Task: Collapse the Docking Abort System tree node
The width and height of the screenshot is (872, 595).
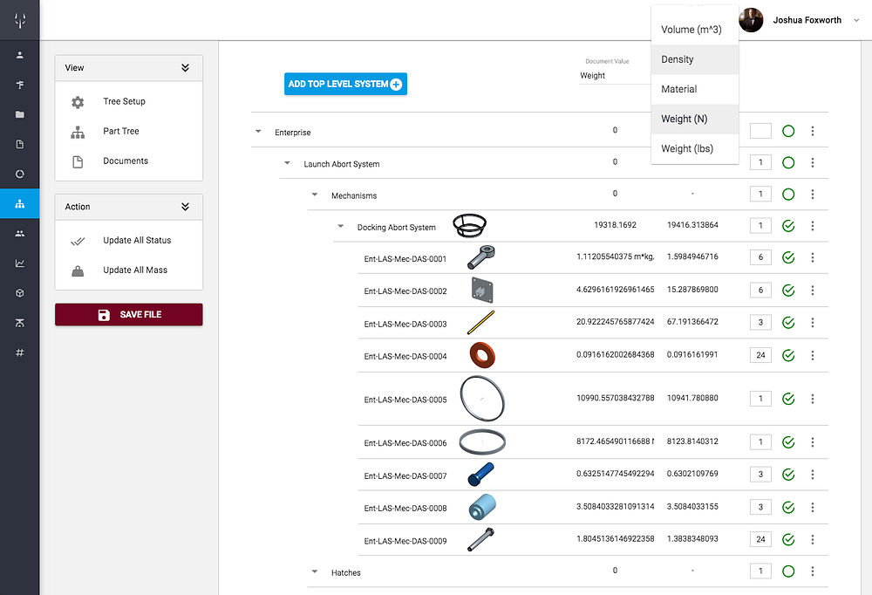Action: click(340, 225)
